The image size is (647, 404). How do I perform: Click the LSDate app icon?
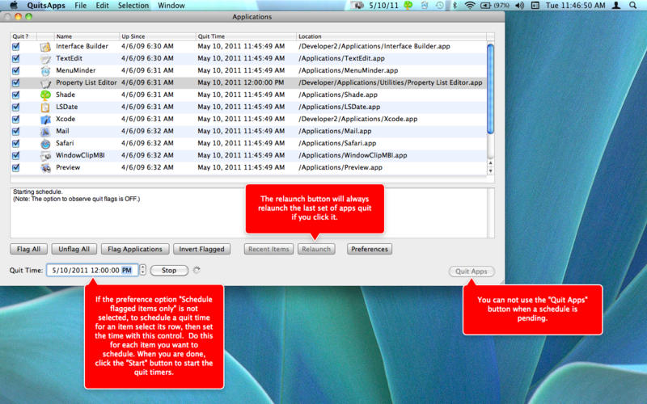45,107
